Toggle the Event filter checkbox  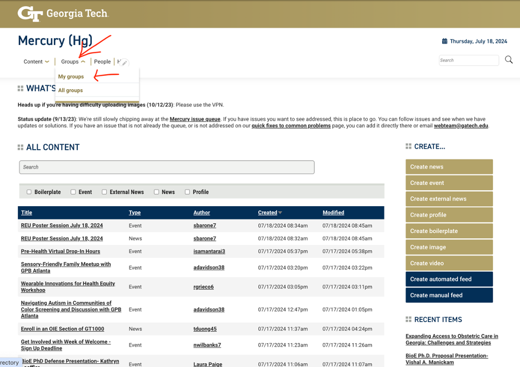(x=73, y=192)
